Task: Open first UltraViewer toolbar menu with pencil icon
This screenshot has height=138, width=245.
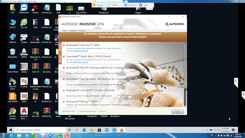Action: [x=100, y=5]
